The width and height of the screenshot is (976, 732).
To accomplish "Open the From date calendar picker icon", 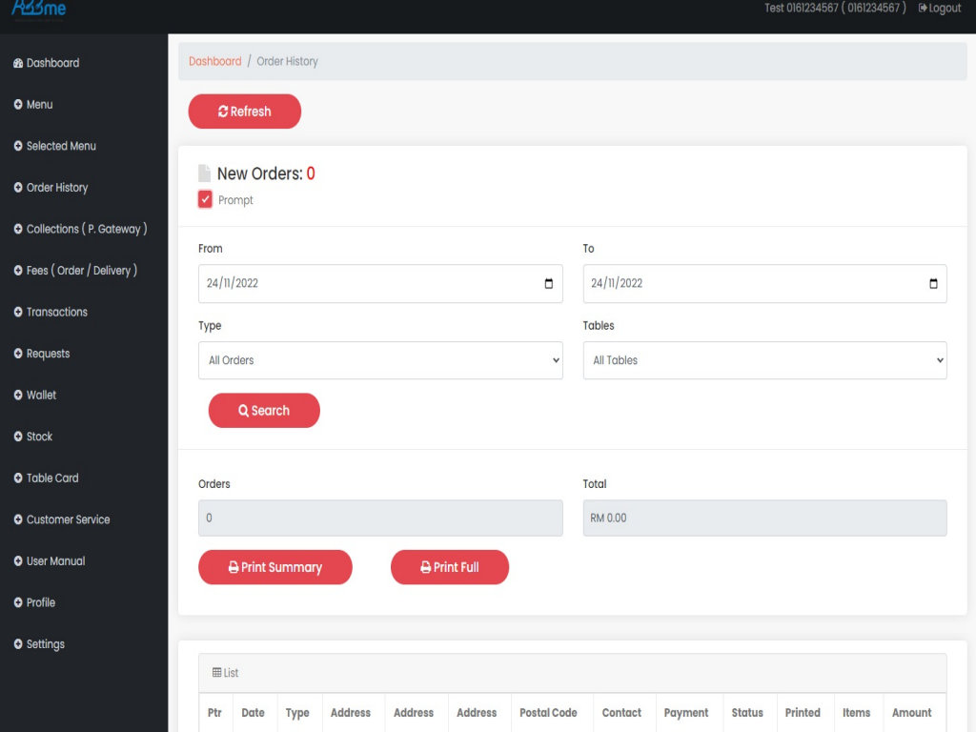I will pyautogui.click(x=548, y=284).
